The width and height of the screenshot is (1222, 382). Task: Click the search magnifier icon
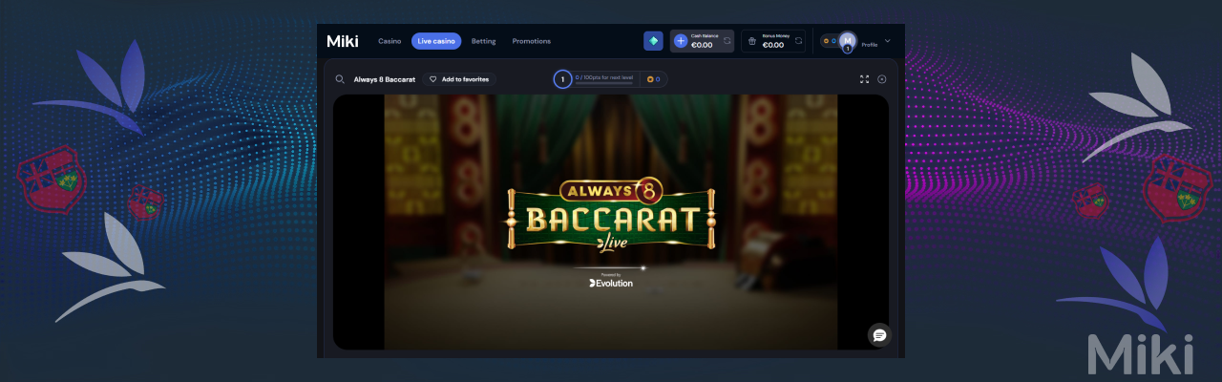(340, 79)
